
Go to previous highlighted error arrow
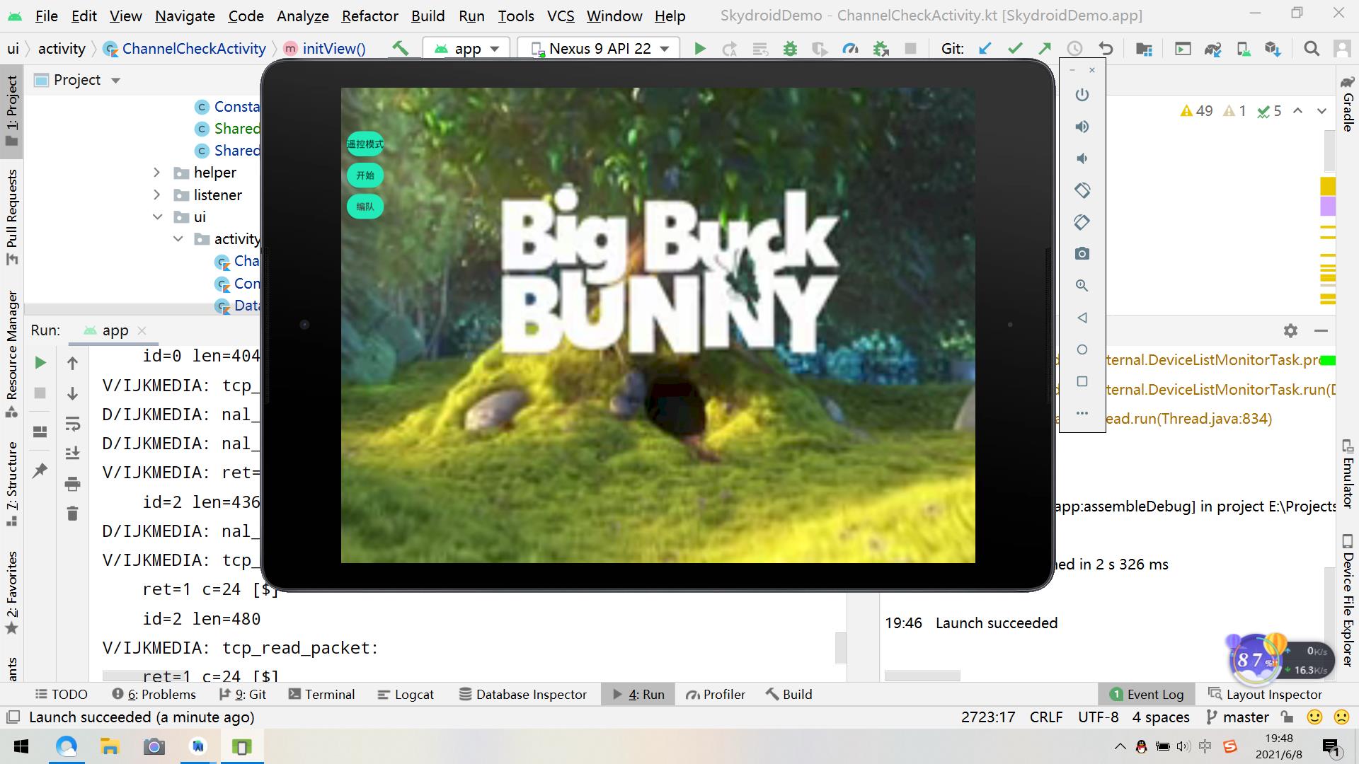[1297, 111]
